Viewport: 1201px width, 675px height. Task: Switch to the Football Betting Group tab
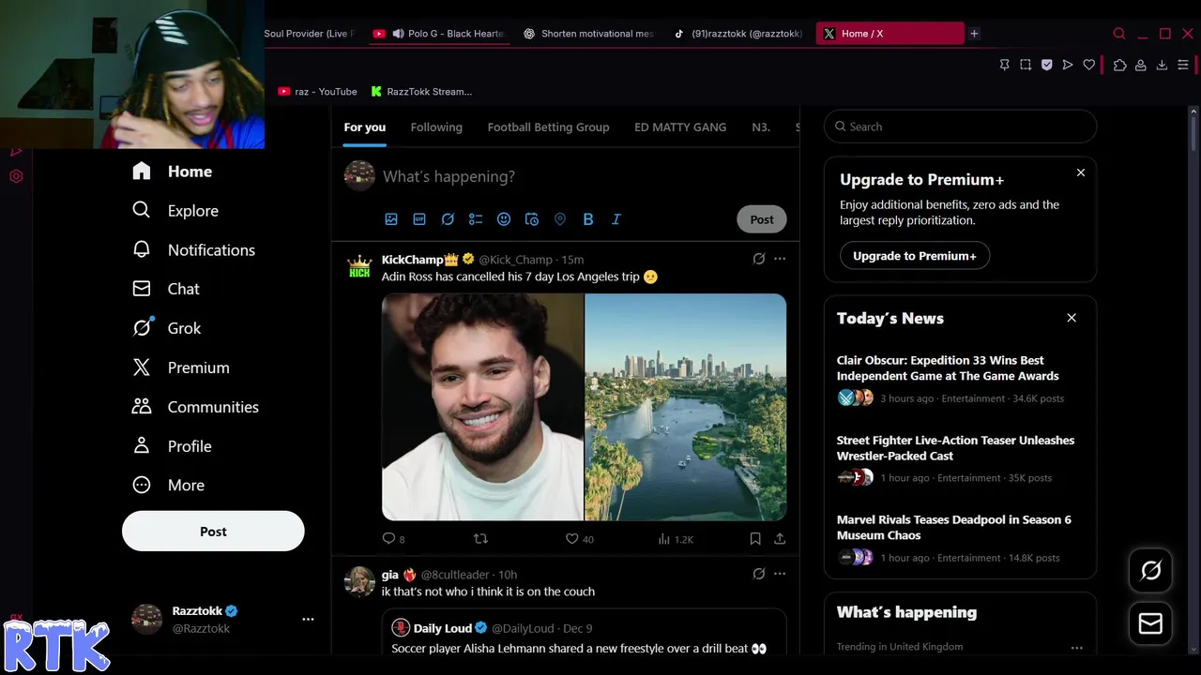(548, 127)
